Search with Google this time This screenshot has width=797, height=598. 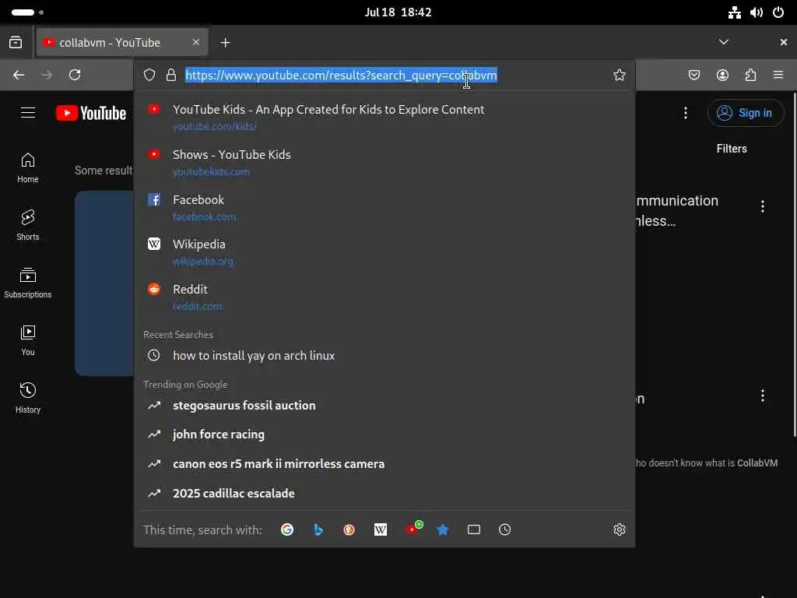(x=287, y=529)
